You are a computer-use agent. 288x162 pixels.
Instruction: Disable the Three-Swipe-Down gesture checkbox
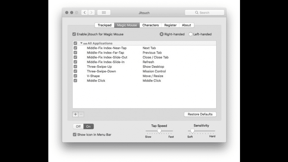(75, 71)
